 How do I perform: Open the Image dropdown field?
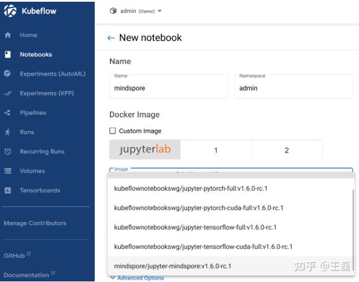coord(231,170)
